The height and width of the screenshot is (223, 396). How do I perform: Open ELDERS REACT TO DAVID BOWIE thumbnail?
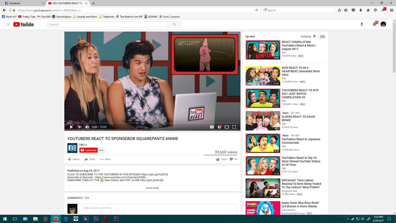(x=263, y=121)
